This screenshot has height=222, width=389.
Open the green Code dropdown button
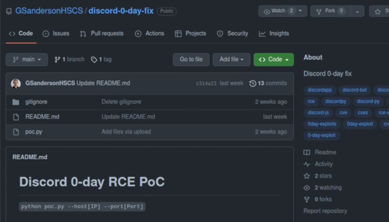(274, 60)
